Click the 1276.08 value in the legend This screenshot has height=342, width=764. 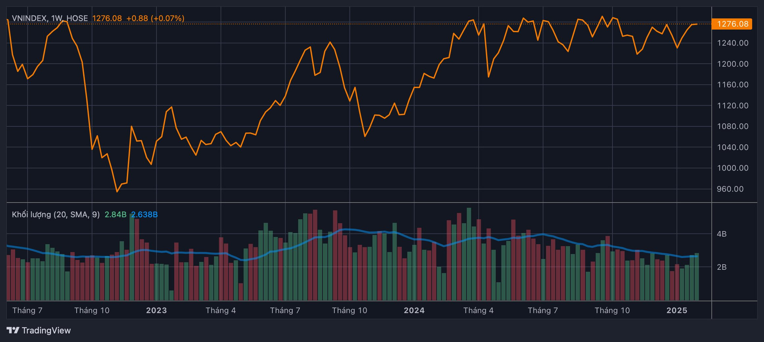[107, 18]
